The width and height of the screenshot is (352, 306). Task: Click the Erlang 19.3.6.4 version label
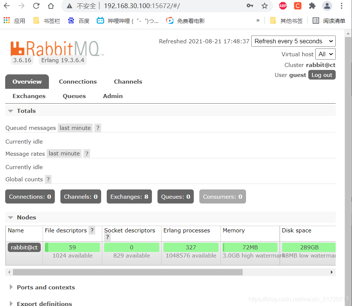pos(63,60)
